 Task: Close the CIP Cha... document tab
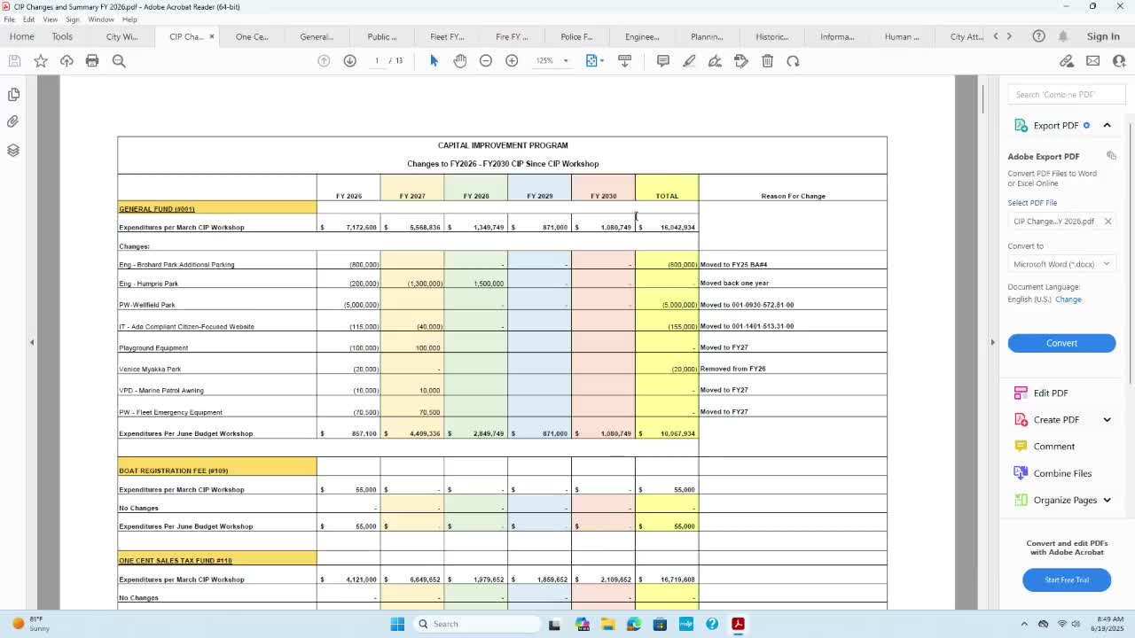[211, 37]
